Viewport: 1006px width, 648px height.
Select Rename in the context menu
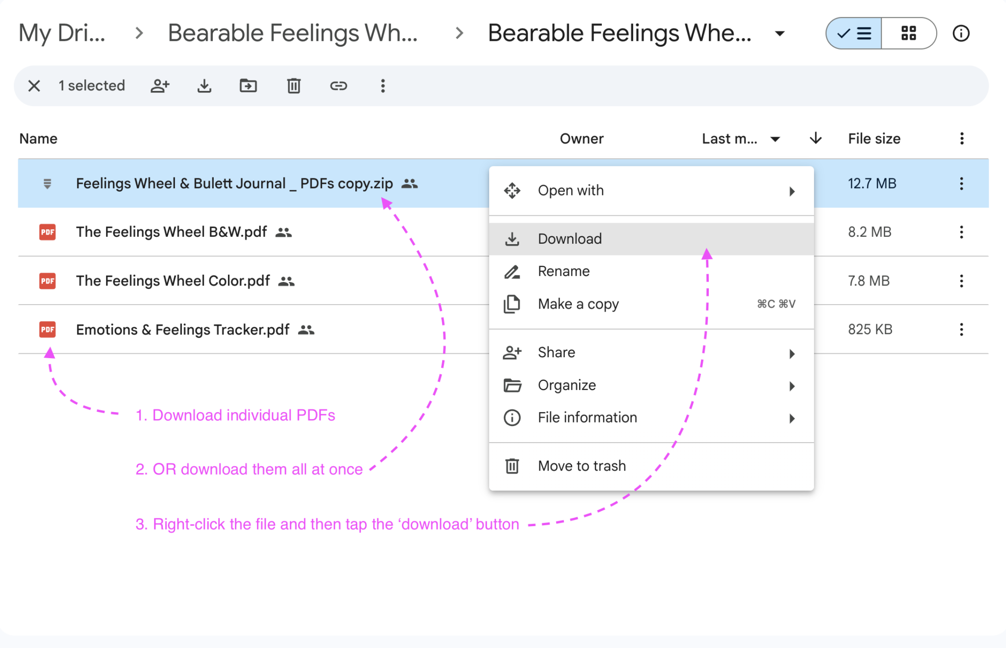[x=563, y=271]
